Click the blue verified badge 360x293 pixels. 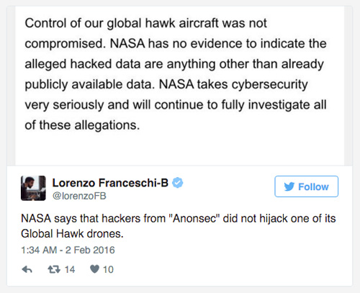pyautogui.click(x=178, y=183)
